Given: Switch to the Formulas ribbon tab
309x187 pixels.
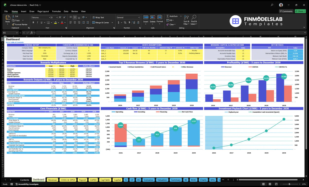Looking at the screenshot, I should click(56, 11).
